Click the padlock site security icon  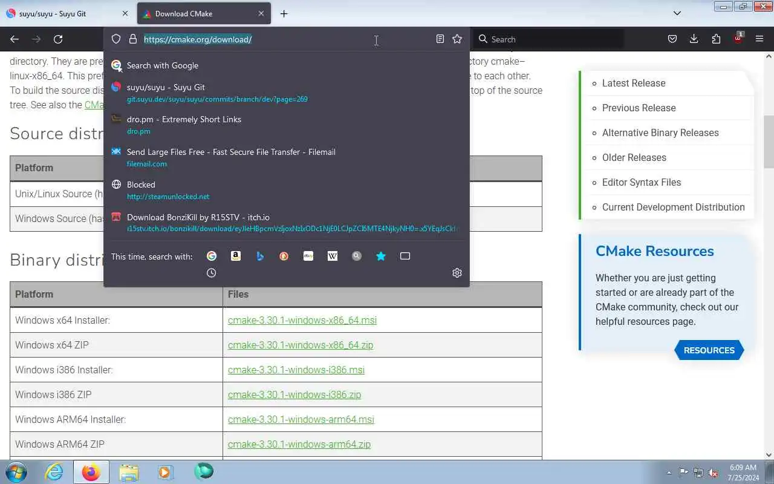(x=133, y=39)
